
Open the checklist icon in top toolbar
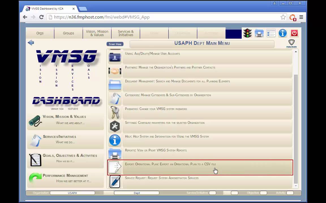(271, 33)
